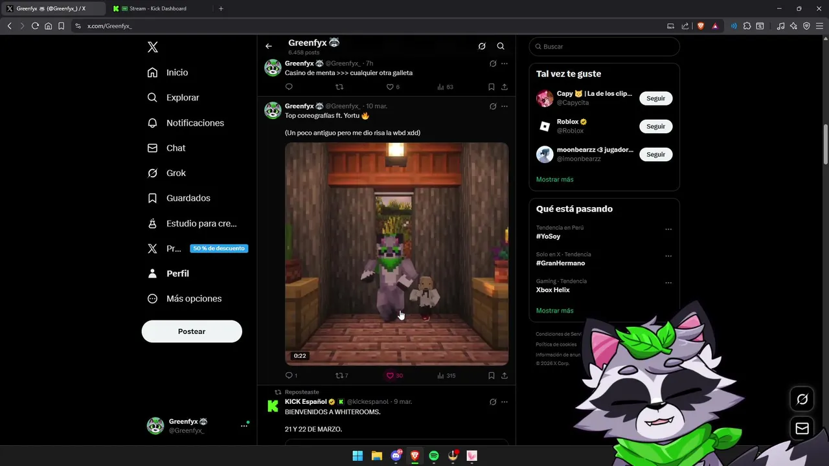Open a new browser tab
Image resolution: width=829 pixels, height=466 pixels.
click(221, 8)
